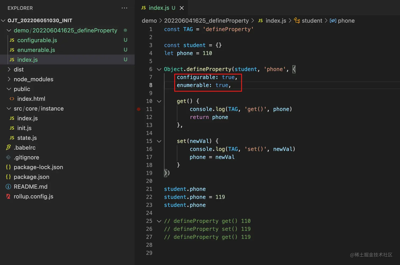Click info icon of README.md
Viewport: 400px width, 265px height.
click(x=8, y=187)
